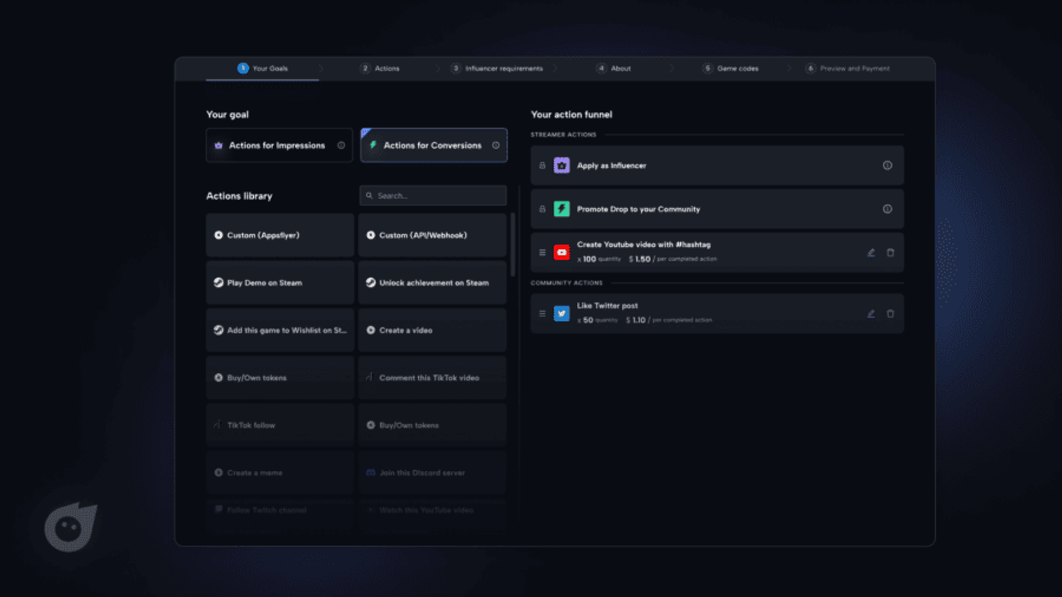Grab drag handle on Youtube video row
This screenshot has height=597, width=1062.
[542, 252]
